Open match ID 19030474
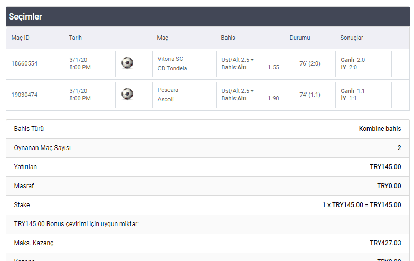 (24, 95)
